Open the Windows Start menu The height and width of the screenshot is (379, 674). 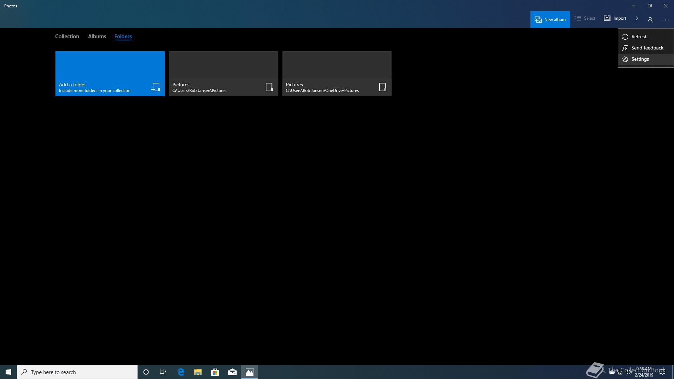[x=8, y=372]
